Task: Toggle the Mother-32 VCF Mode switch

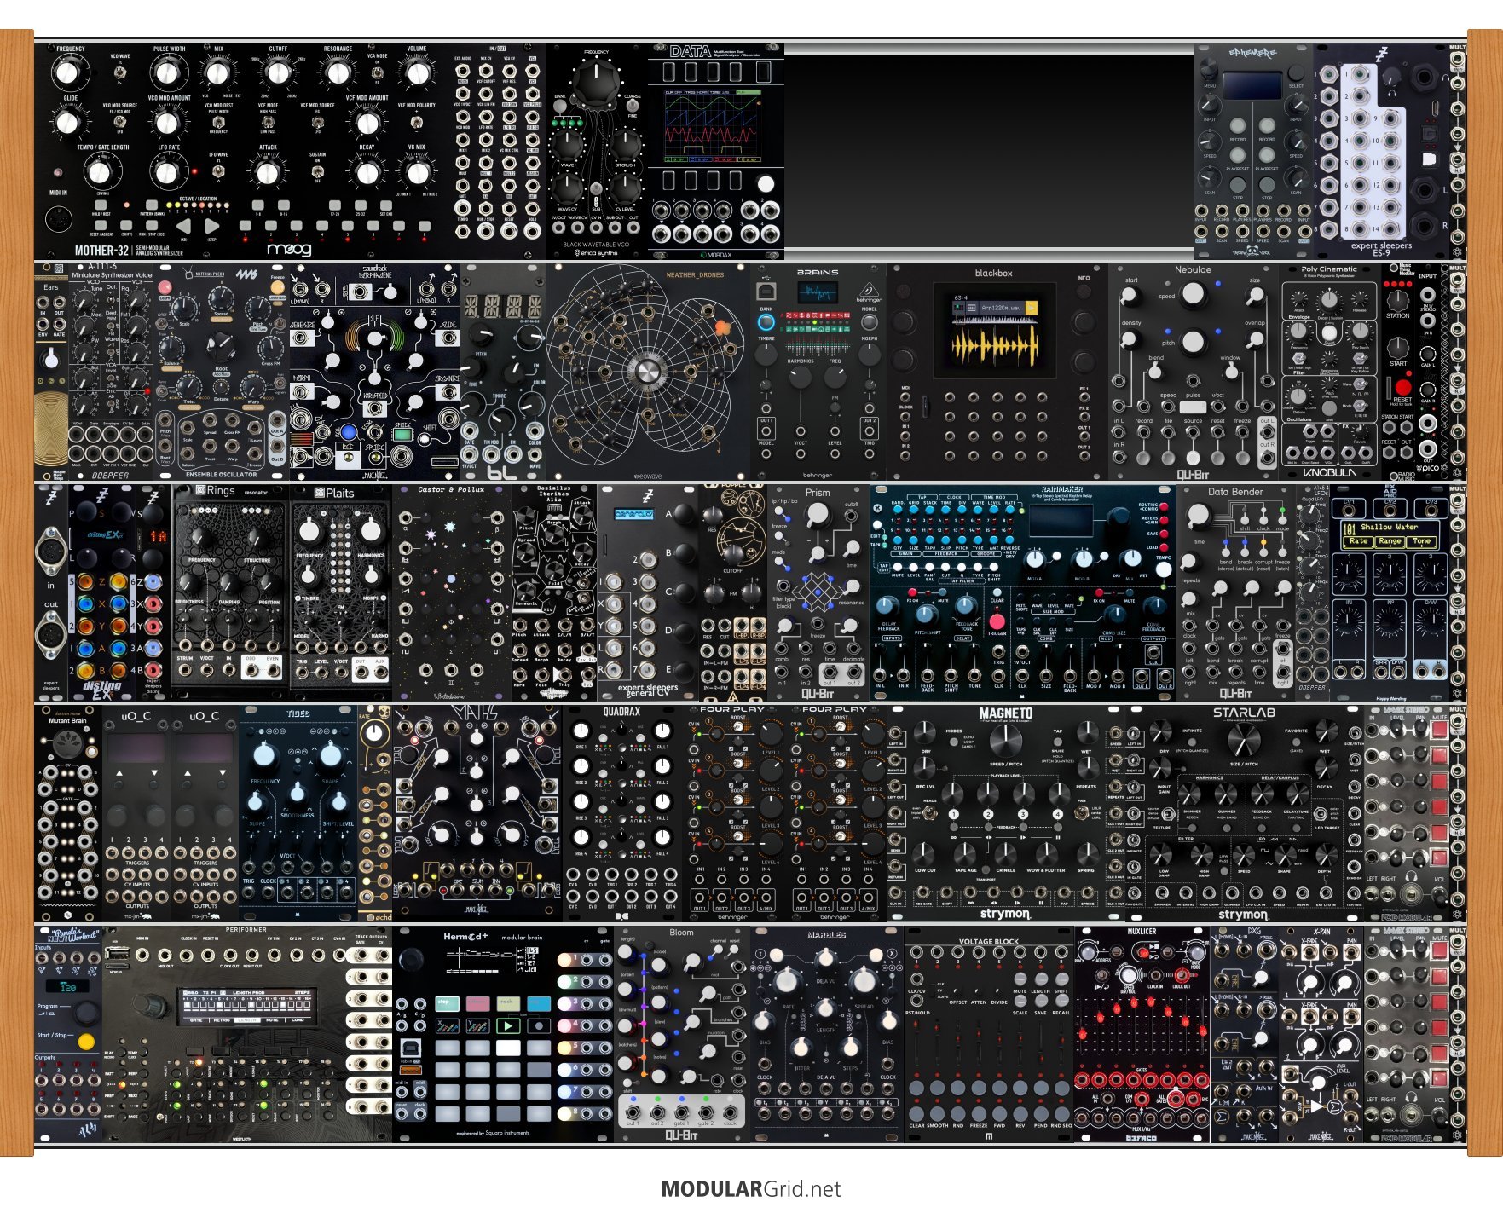Action: pyautogui.click(x=268, y=122)
